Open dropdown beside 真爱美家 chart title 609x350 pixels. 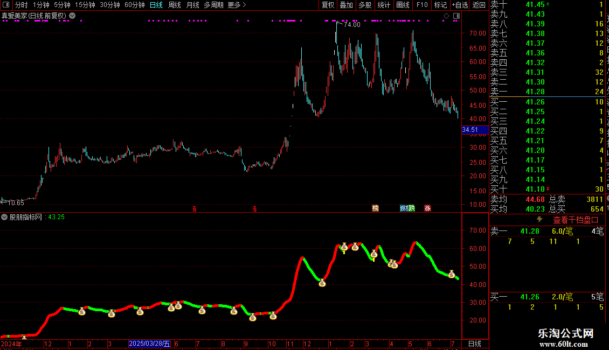pos(72,16)
